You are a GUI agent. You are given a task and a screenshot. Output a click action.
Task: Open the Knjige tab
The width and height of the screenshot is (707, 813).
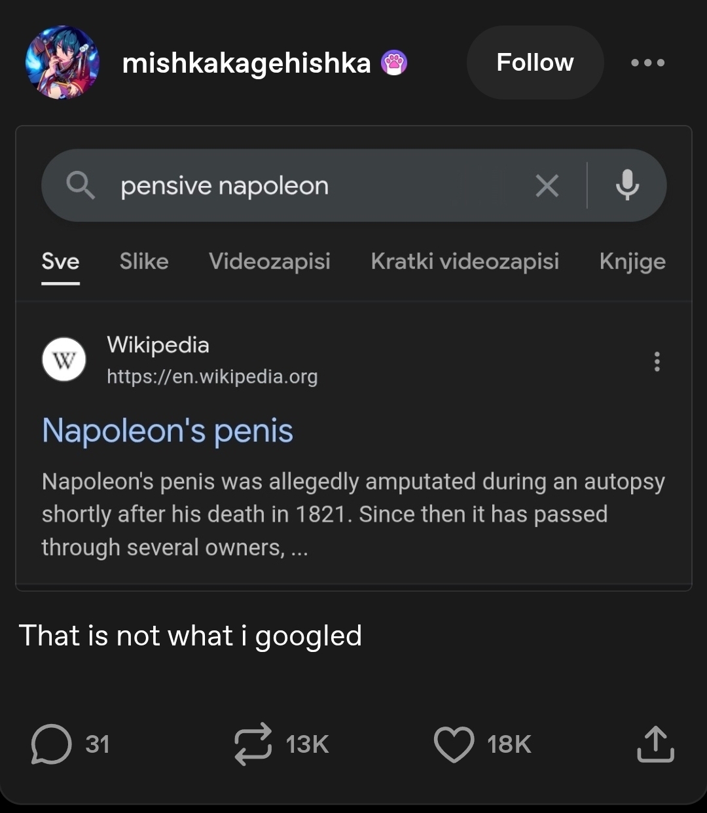pos(632,262)
